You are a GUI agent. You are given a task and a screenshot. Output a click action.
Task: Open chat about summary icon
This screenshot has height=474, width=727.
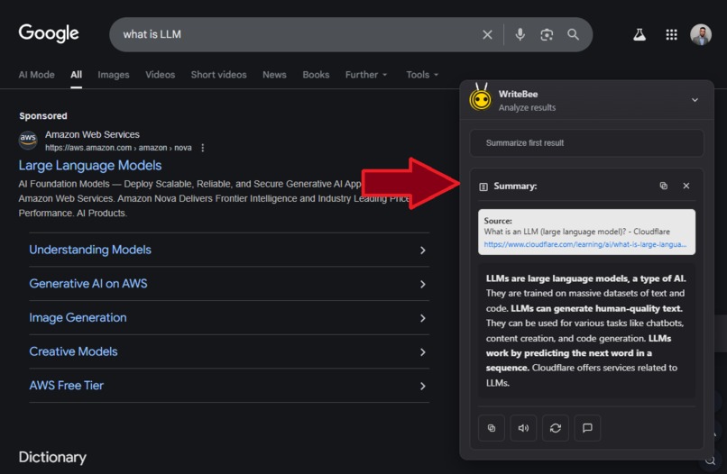(587, 428)
